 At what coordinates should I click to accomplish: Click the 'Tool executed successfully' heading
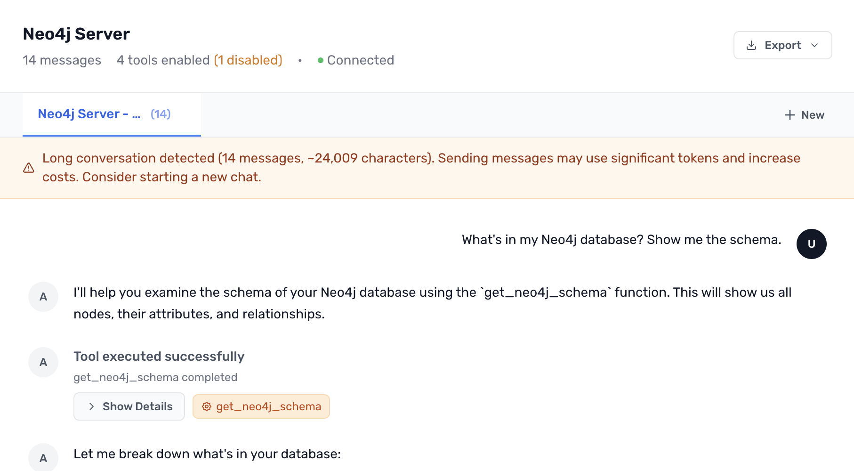(x=159, y=357)
